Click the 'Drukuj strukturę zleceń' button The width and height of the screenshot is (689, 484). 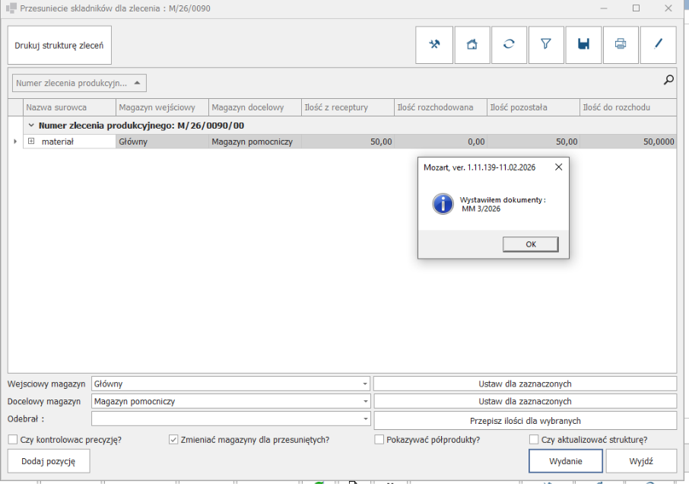pos(59,45)
